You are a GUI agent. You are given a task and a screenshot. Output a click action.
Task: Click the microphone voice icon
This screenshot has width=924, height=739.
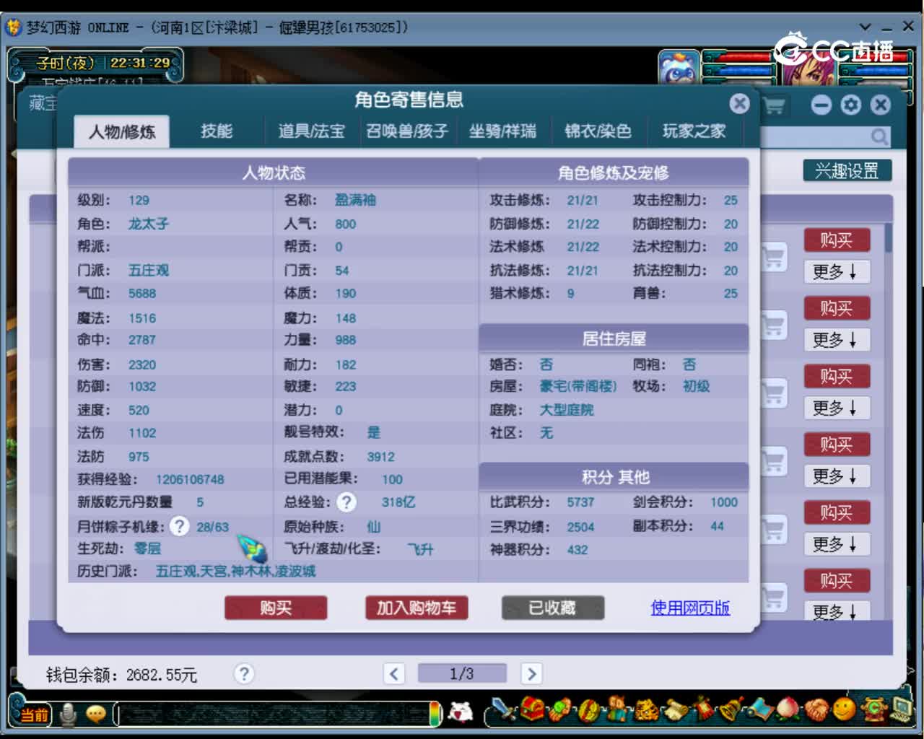coord(69,714)
